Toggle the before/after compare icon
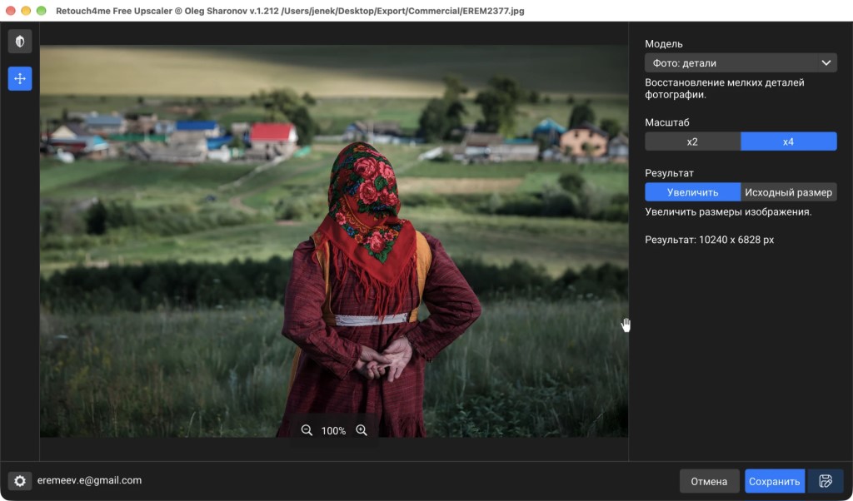The width and height of the screenshot is (853, 501). (x=20, y=42)
